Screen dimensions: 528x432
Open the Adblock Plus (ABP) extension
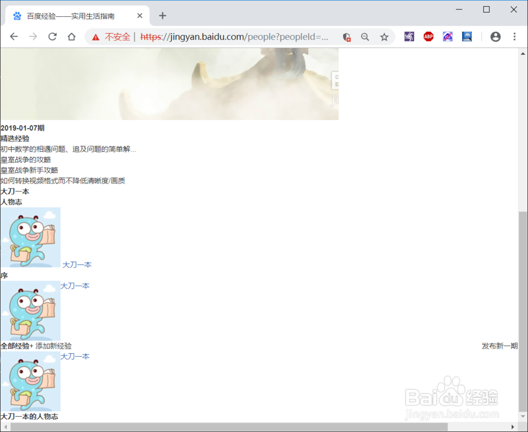[x=428, y=36]
